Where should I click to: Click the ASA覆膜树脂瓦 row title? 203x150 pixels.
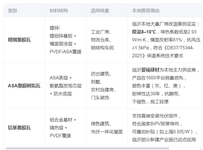(24, 86)
